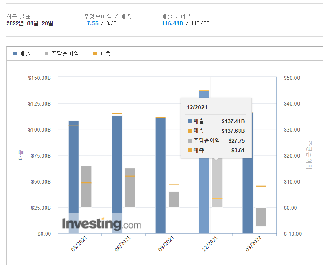Select the 03/2022 negative gray EPS bar
The height and width of the screenshot is (268, 327).
(x=261, y=217)
